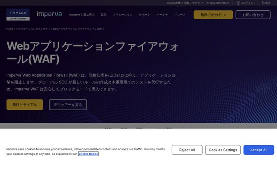
Task: Open the Cookie Notice link
Action: 88,154
